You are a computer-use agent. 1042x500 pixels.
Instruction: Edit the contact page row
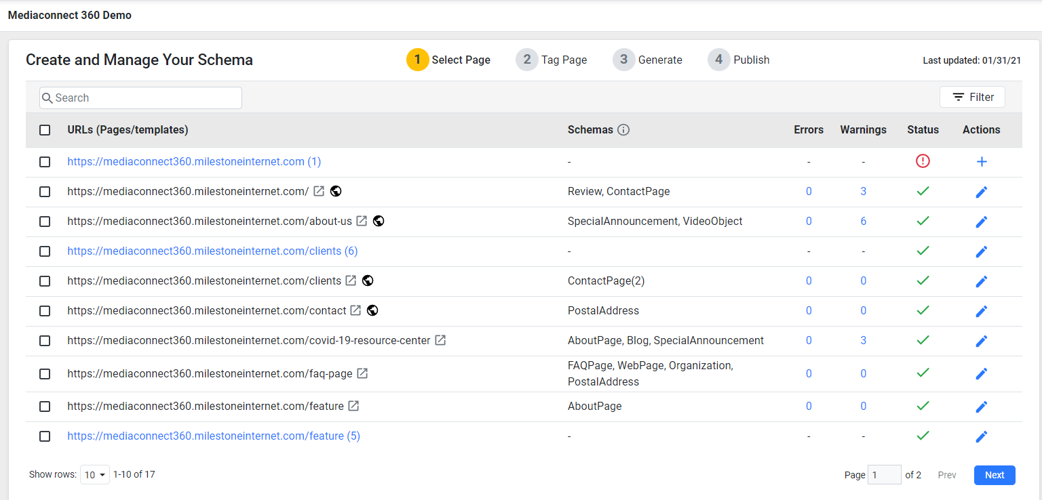(982, 311)
